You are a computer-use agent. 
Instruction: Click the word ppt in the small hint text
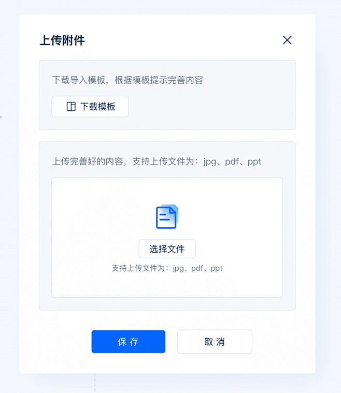tap(217, 269)
